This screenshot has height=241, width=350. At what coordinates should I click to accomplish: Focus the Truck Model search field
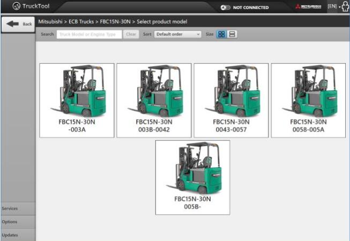tap(89, 34)
